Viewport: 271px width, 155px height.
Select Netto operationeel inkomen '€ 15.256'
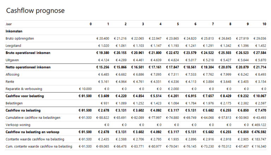[103, 67]
